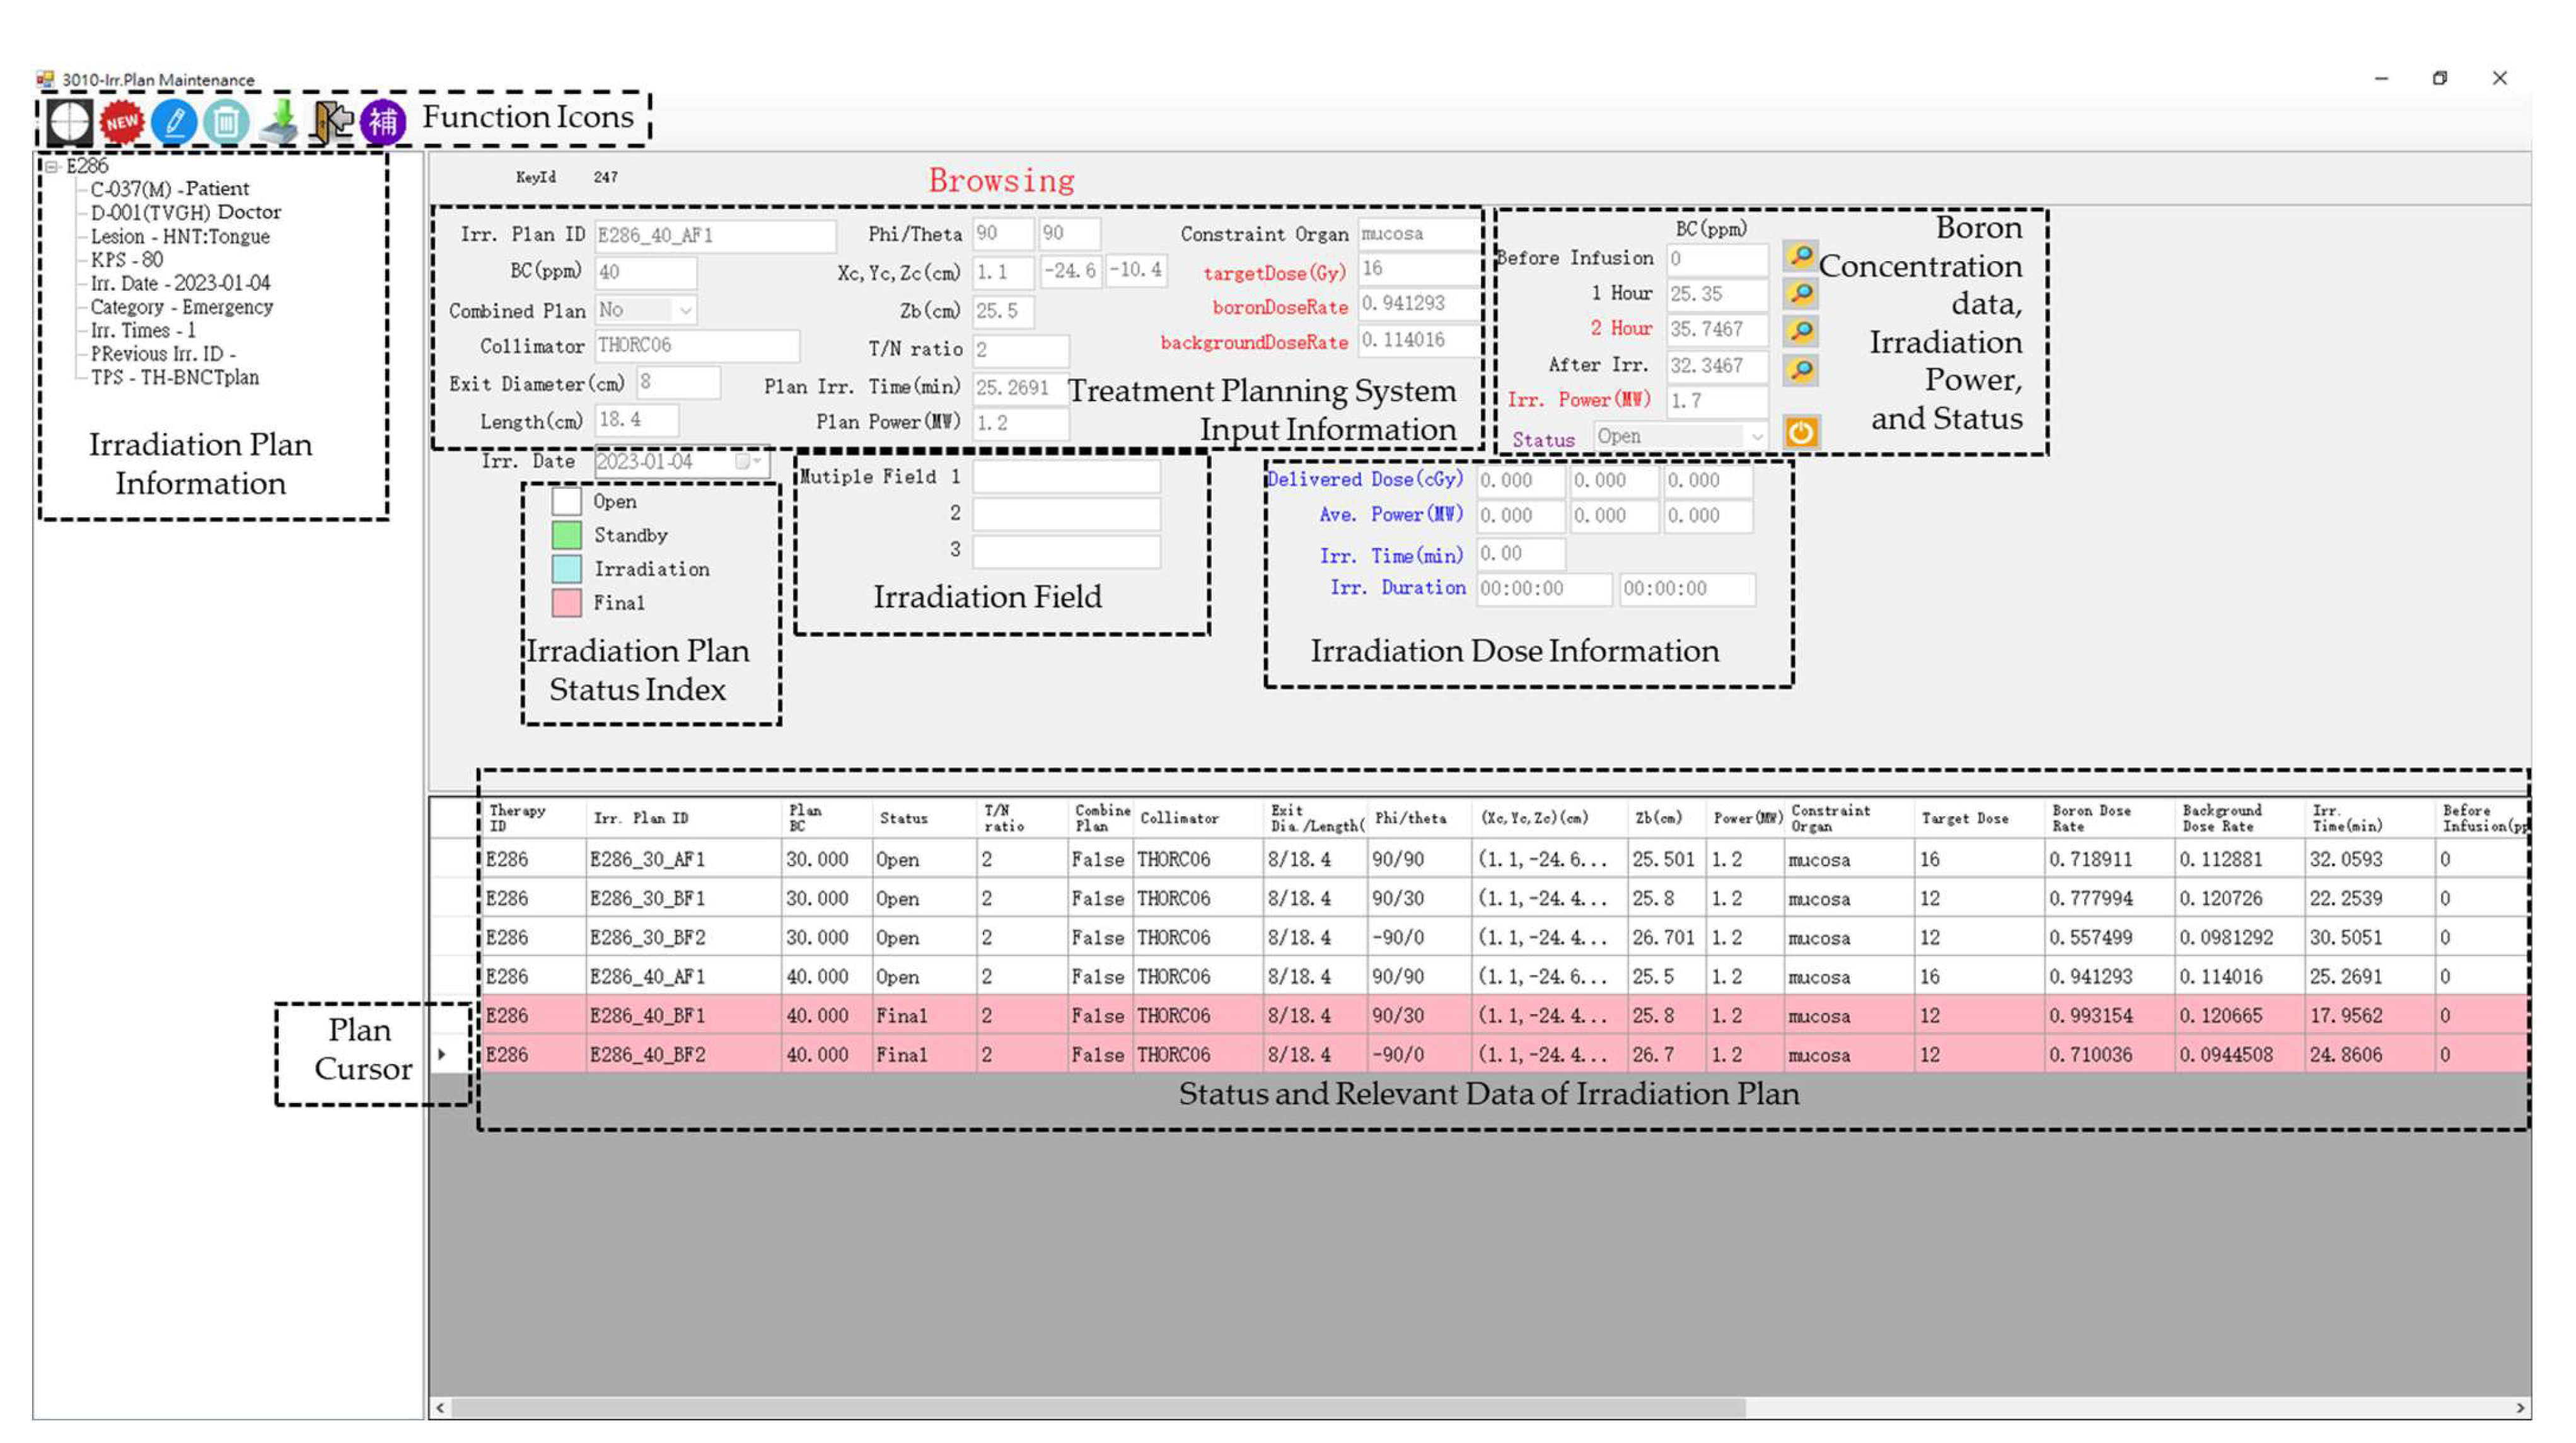The image size is (2576, 1443).
Task: Click the Irr. Plan ID column header
Action: click(x=640, y=819)
